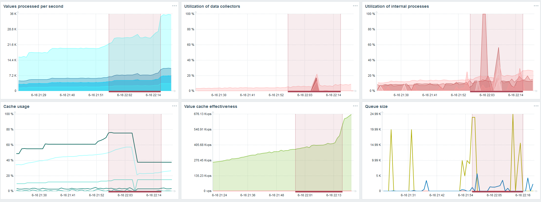The image size is (541, 202).
Task: Click the Value cache effectiveness title
Action: pyautogui.click(x=211, y=106)
